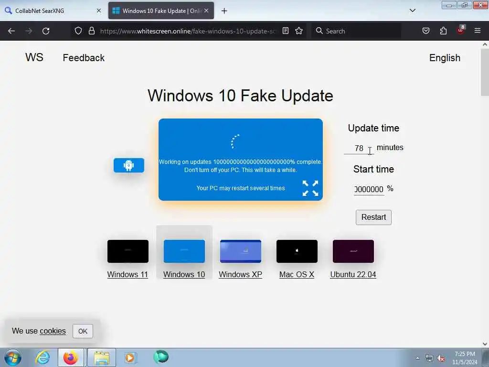Click the forward navigation arrow
This screenshot has height=367, width=489.
(x=29, y=31)
